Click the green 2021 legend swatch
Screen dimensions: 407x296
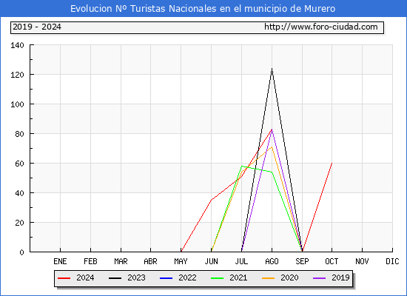217,278
